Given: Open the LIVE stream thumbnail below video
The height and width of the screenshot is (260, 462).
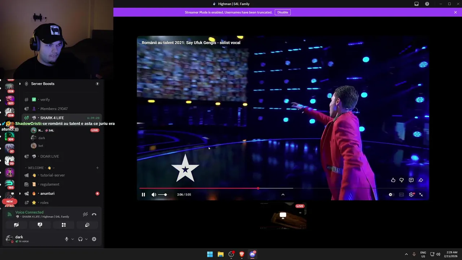Looking at the screenshot, I should click(283, 216).
